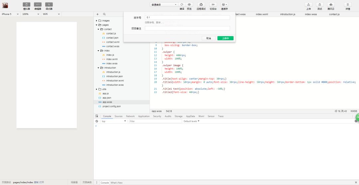
Task: Open the WiFi network dropdown
Action: point(51,14)
